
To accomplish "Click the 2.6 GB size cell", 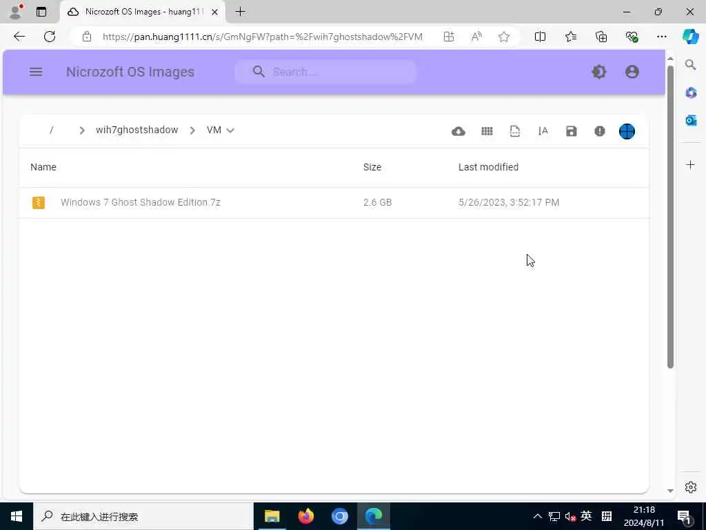I will [377, 202].
